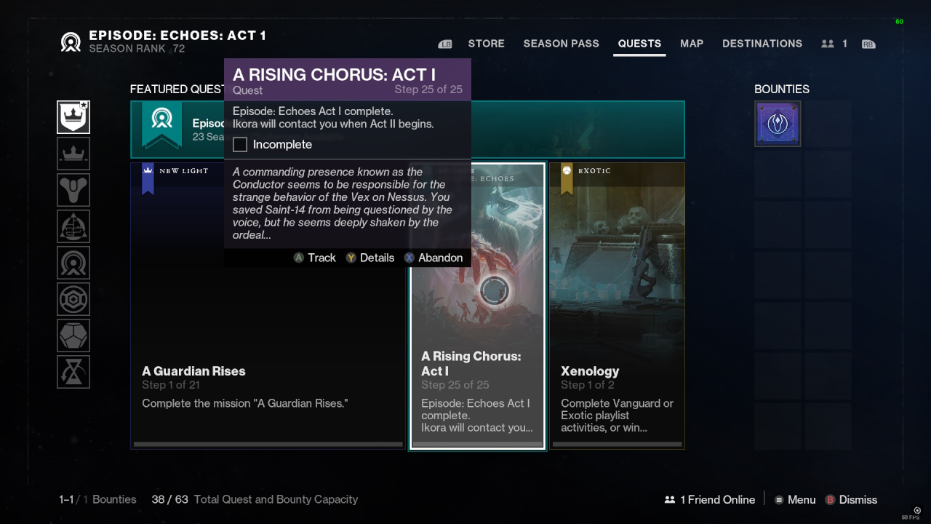Click Dismiss in the bottom bar

pos(850,499)
